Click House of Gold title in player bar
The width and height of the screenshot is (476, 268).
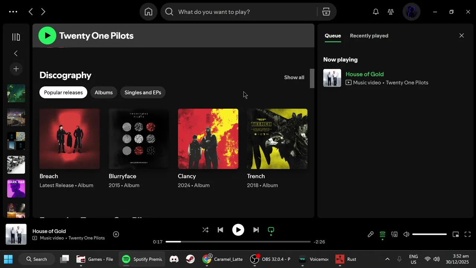(49, 231)
